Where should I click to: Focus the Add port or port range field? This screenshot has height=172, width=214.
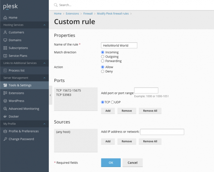(x=146, y=91)
